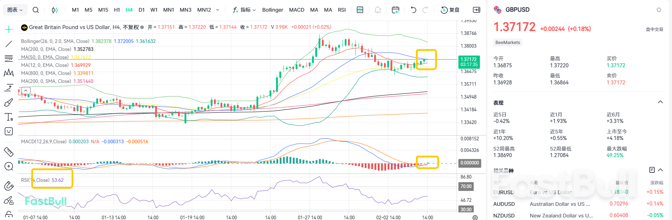Screen dimensions: 672x220
Task: Open the AUDUSD related symbol row
Action: click(578, 204)
